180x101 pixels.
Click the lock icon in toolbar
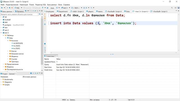pos(47,8)
